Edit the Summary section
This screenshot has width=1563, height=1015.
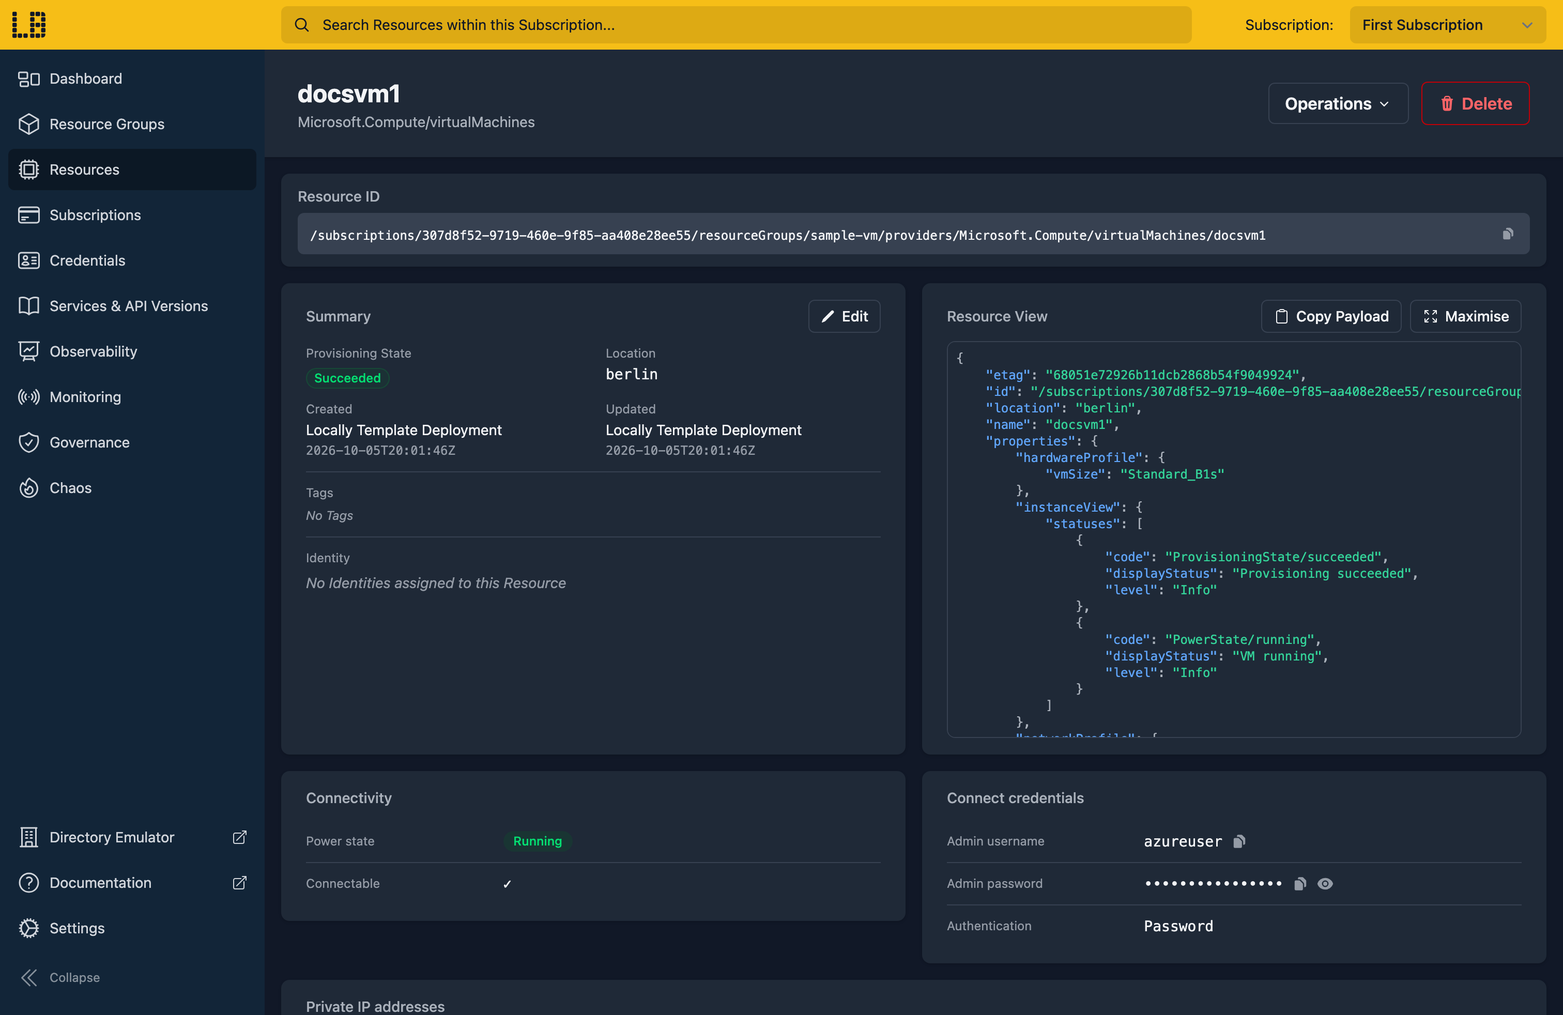(x=844, y=316)
